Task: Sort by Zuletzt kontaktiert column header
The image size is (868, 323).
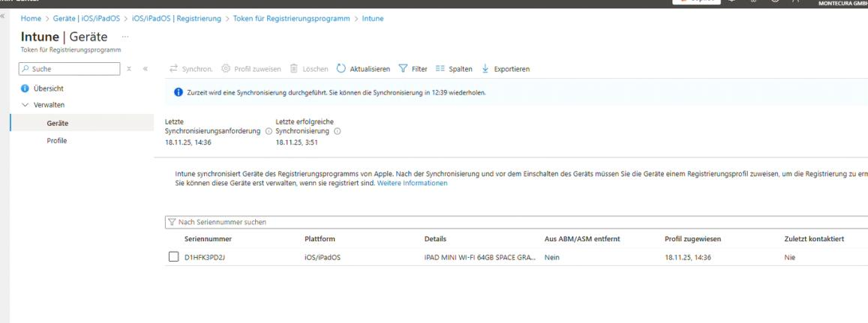Action: click(x=814, y=239)
